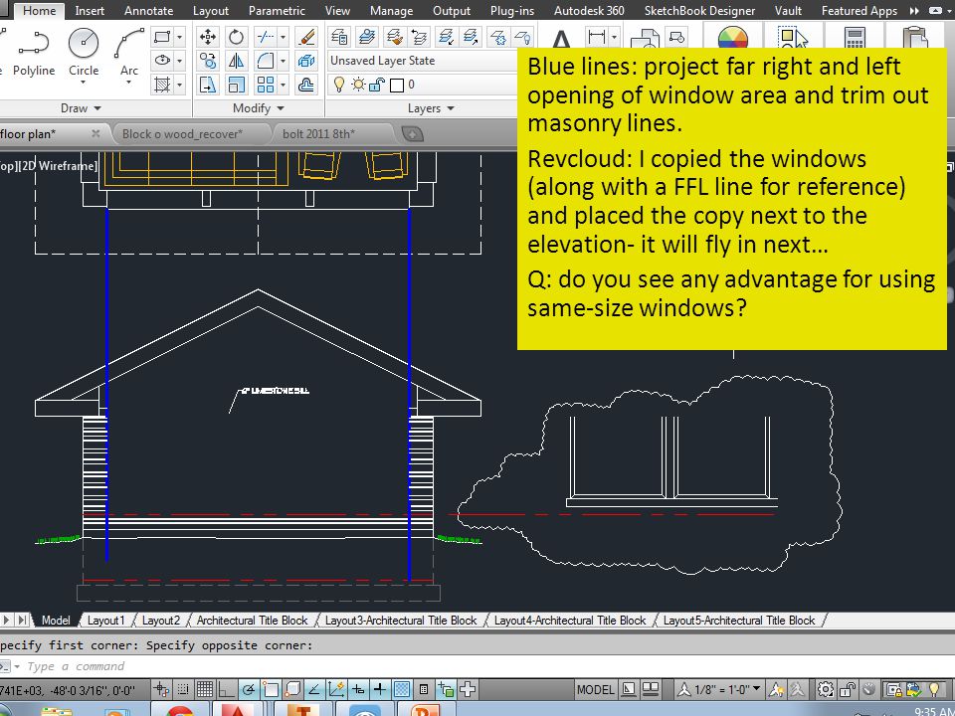Activate the Rectangular Array tool

265,84
